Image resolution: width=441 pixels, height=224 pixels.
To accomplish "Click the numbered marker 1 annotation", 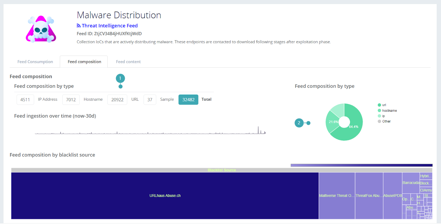I will pyautogui.click(x=120, y=78).
